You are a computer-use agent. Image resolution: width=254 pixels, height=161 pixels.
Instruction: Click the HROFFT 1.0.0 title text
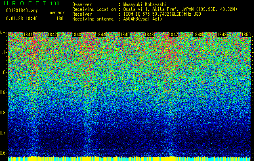coord(32,3)
